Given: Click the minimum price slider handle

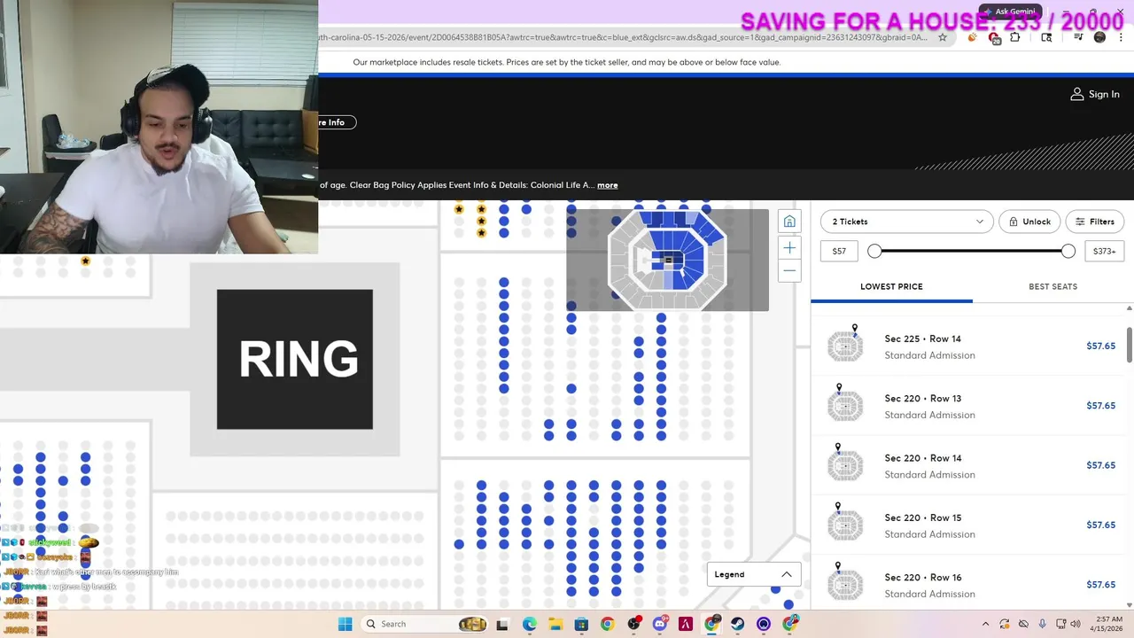Looking at the screenshot, I should (x=874, y=252).
